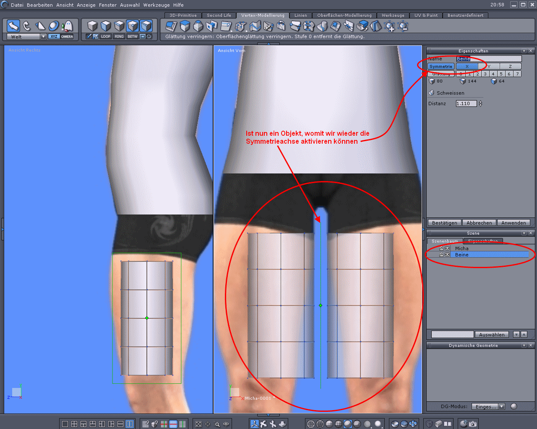
Task: Hide the Micha object via eye icon
Action: coord(447,248)
